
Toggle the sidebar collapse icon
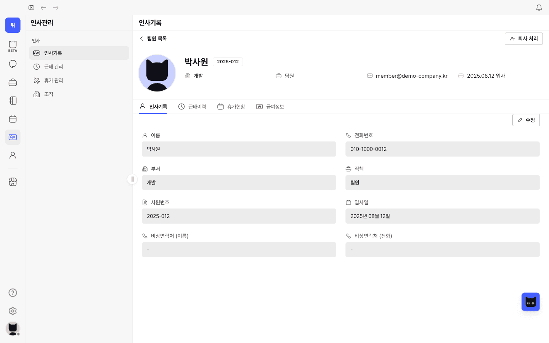pos(31,8)
